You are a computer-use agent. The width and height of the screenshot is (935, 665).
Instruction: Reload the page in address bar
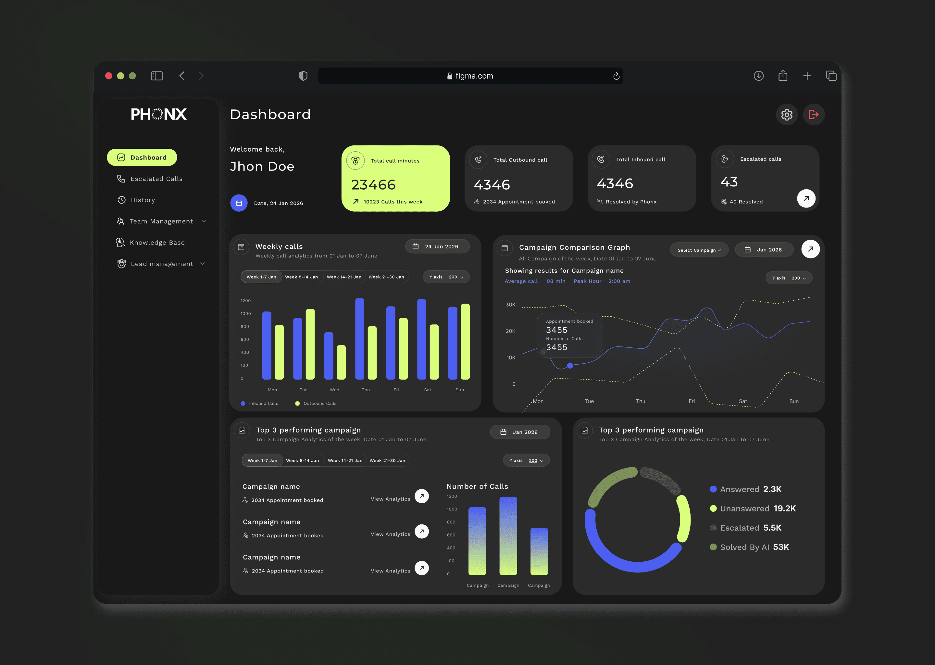[616, 76]
